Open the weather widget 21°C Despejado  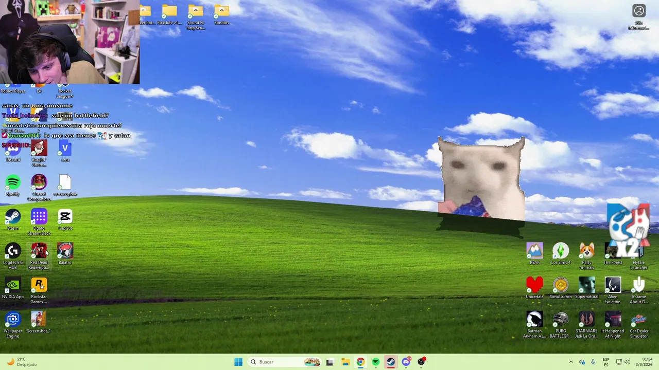22,362
